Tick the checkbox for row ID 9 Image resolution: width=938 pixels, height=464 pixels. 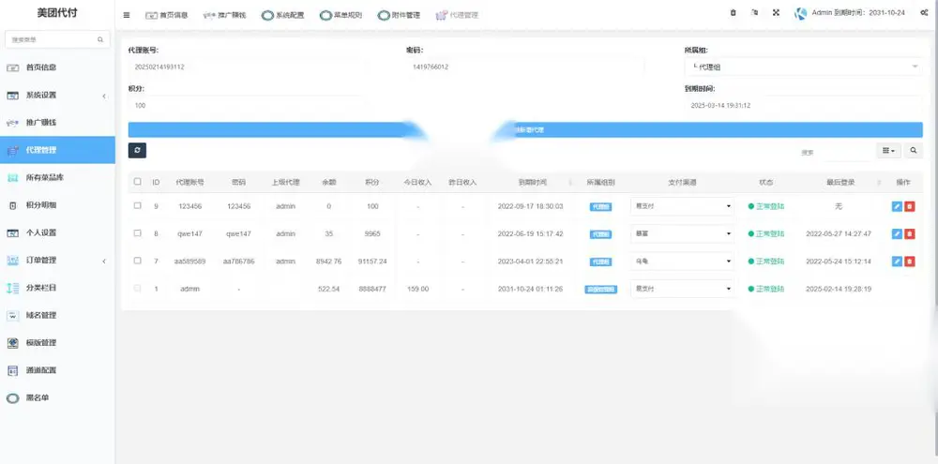tap(138, 205)
